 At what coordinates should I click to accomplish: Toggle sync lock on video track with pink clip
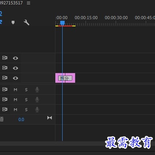[5, 78]
